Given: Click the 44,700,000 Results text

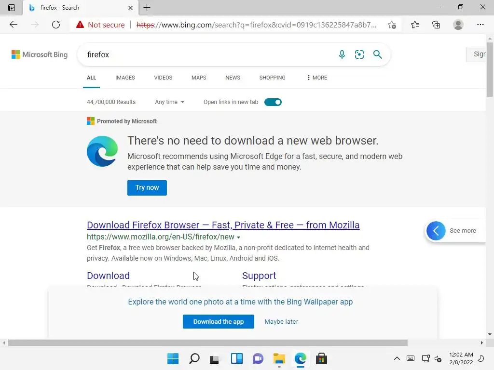Looking at the screenshot, I should pyautogui.click(x=111, y=102).
